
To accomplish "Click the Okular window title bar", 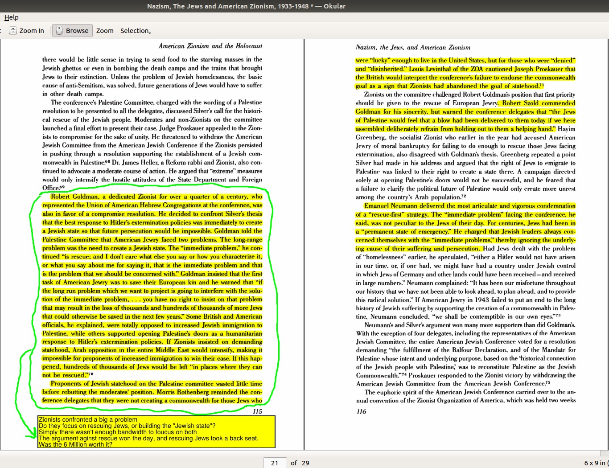I will pyautogui.click(x=246, y=6).
